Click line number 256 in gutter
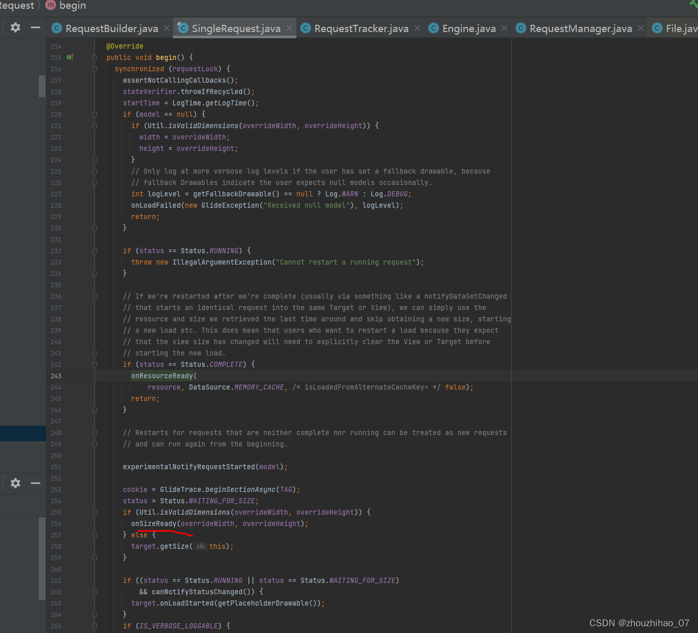Image resolution: width=698 pixels, height=633 pixels. point(56,523)
